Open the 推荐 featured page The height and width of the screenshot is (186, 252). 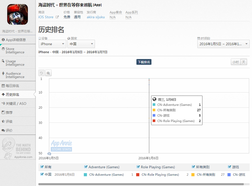click(x=18, y=113)
